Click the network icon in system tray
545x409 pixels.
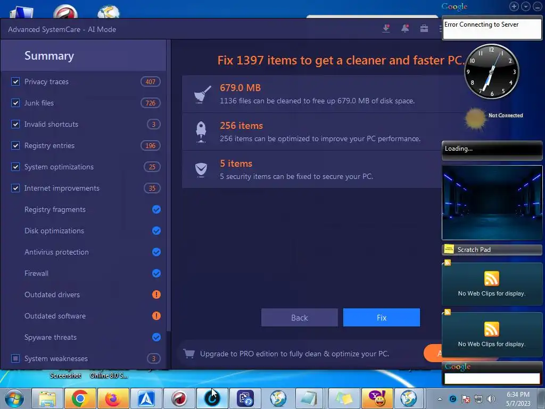pyautogui.click(x=478, y=399)
